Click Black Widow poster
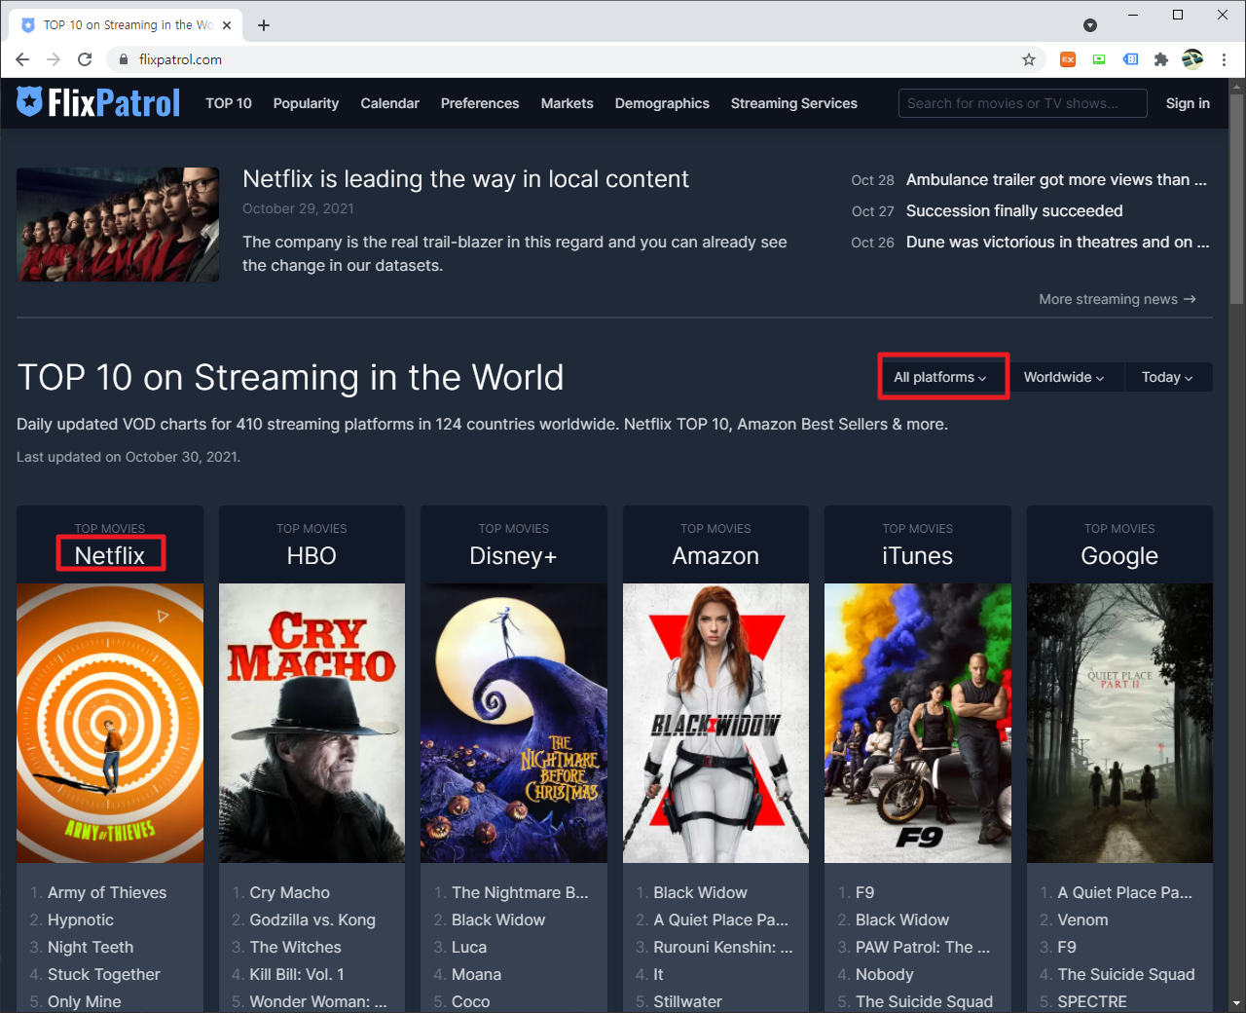The image size is (1246, 1013). [x=715, y=723]
